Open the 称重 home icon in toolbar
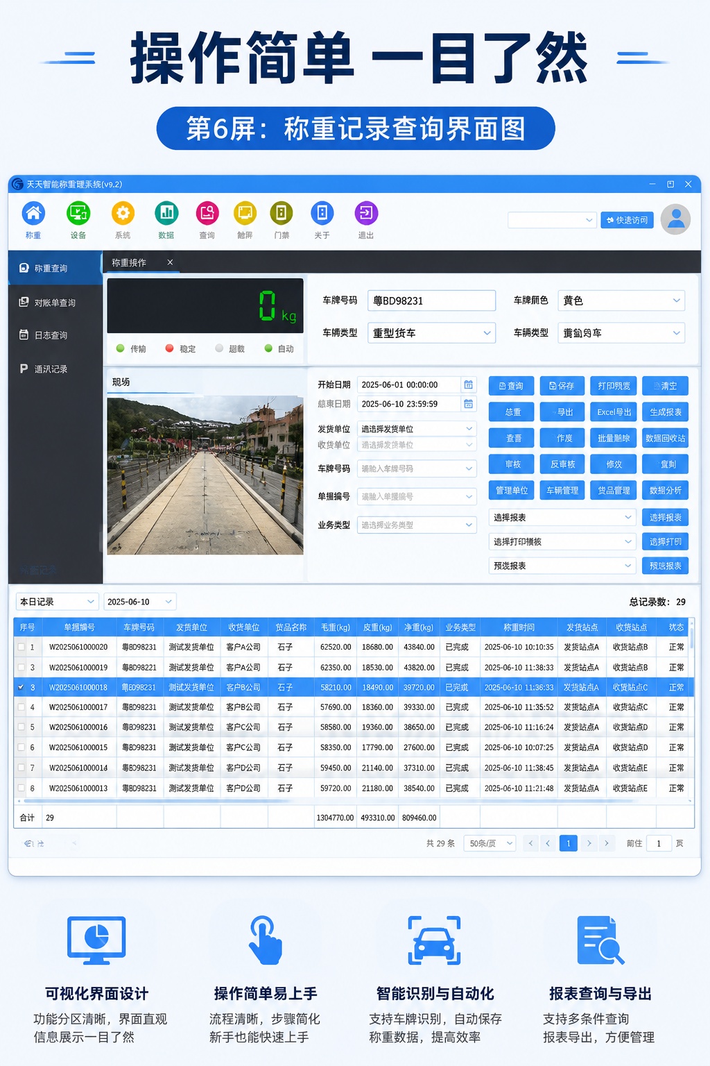This screenshot has height=1066, width=710. tap(33, 212)
